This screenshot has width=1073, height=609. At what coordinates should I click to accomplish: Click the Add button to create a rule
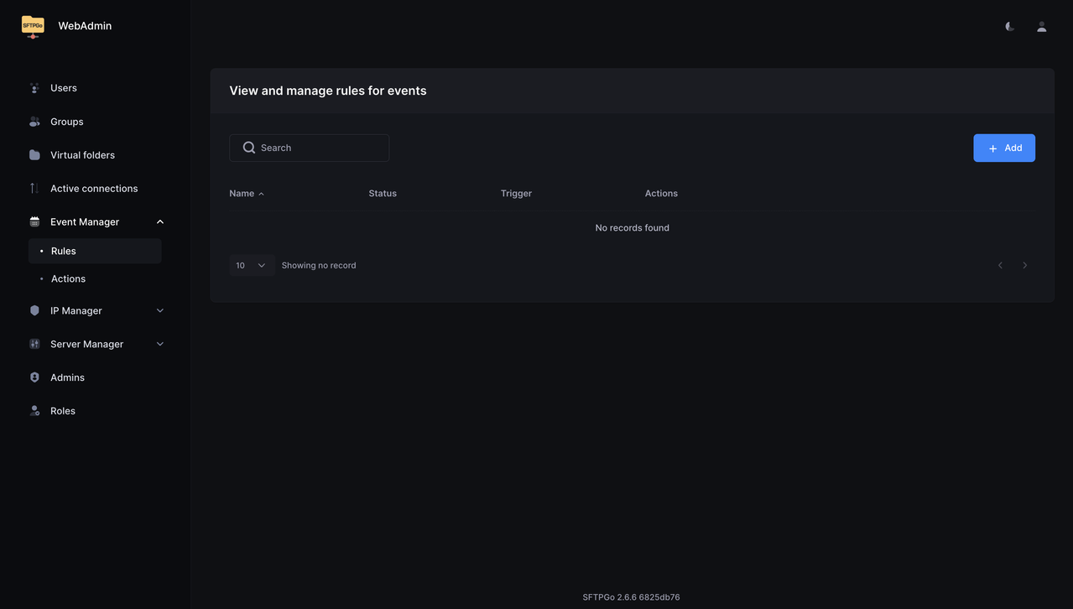pyautogui.click(x=1004, y=146)
